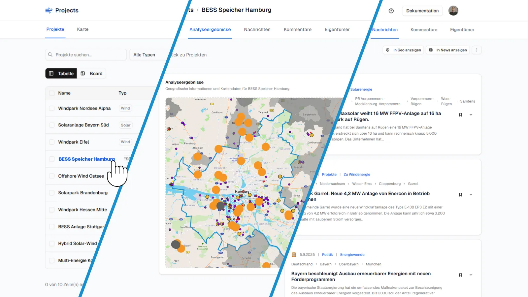This screenshot has height=297, width=528.
Task: Switch to Board view
Action: [92, 74]
